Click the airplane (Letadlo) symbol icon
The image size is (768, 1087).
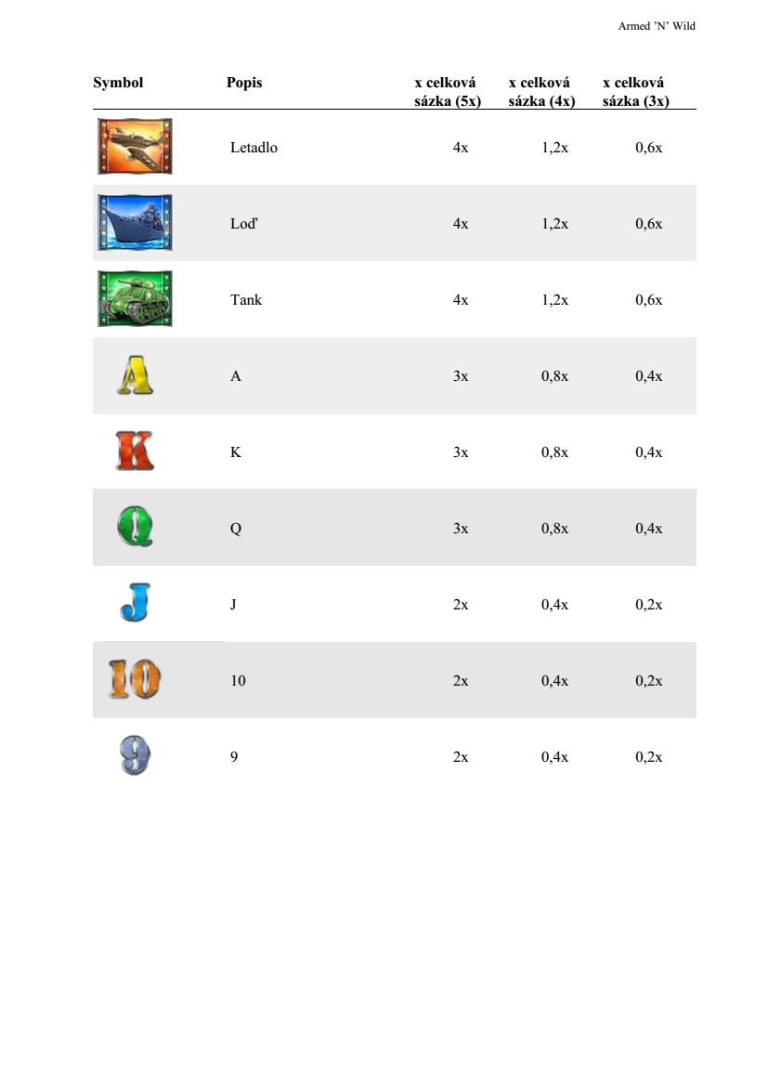pyautogui.click(x=135, y=147)
